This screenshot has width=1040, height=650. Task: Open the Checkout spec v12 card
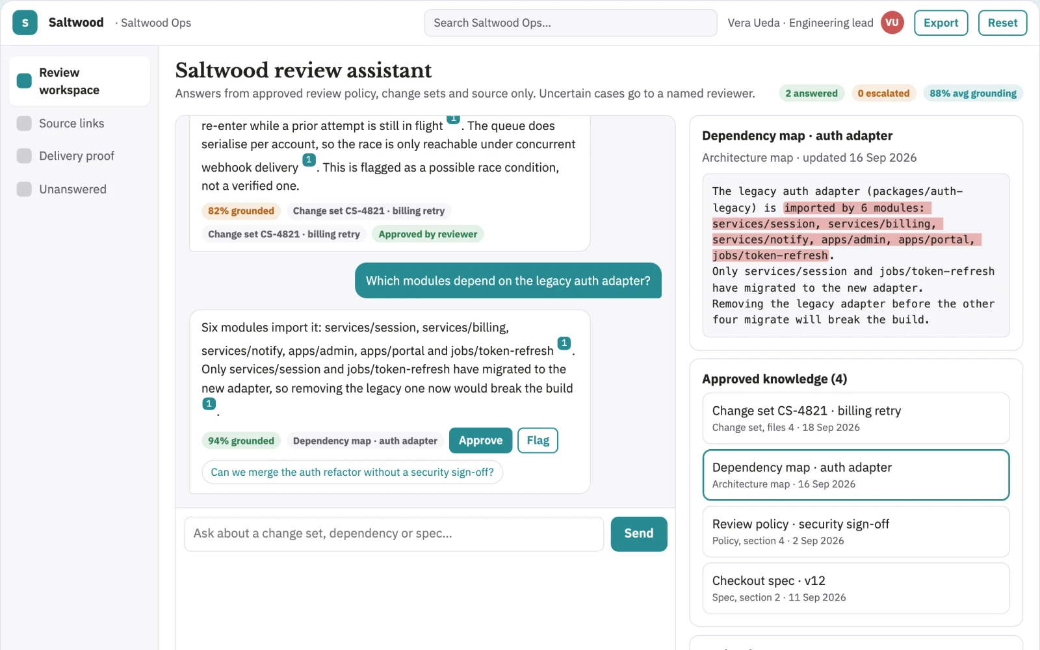855,588
